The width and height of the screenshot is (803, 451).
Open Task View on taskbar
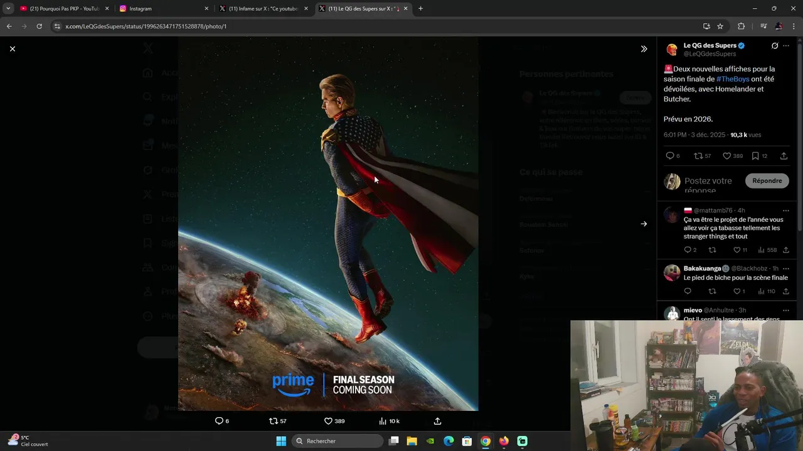[x=394, y=441]
